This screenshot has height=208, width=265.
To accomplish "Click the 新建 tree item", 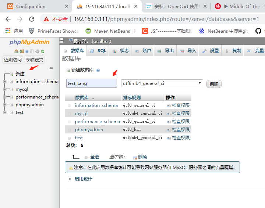I will pos(20,74).
